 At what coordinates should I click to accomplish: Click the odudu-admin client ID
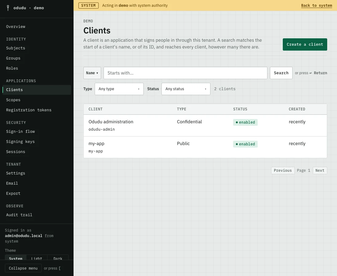(x=102, y=129)
